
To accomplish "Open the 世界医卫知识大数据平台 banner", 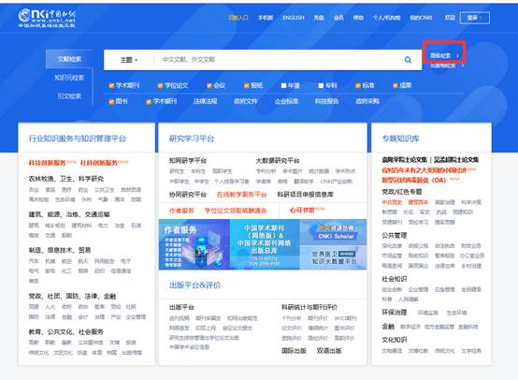I will [x=333, y=257].
